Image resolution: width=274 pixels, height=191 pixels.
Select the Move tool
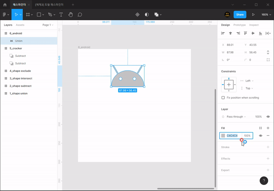pyautogui.click(x=16, y=15)
